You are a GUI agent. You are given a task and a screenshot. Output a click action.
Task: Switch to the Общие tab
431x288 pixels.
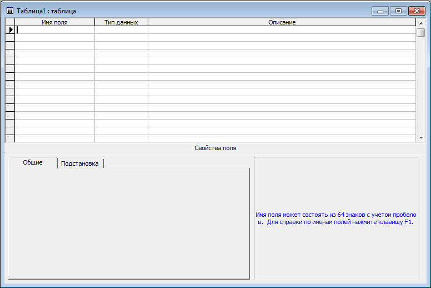(33, 162)
